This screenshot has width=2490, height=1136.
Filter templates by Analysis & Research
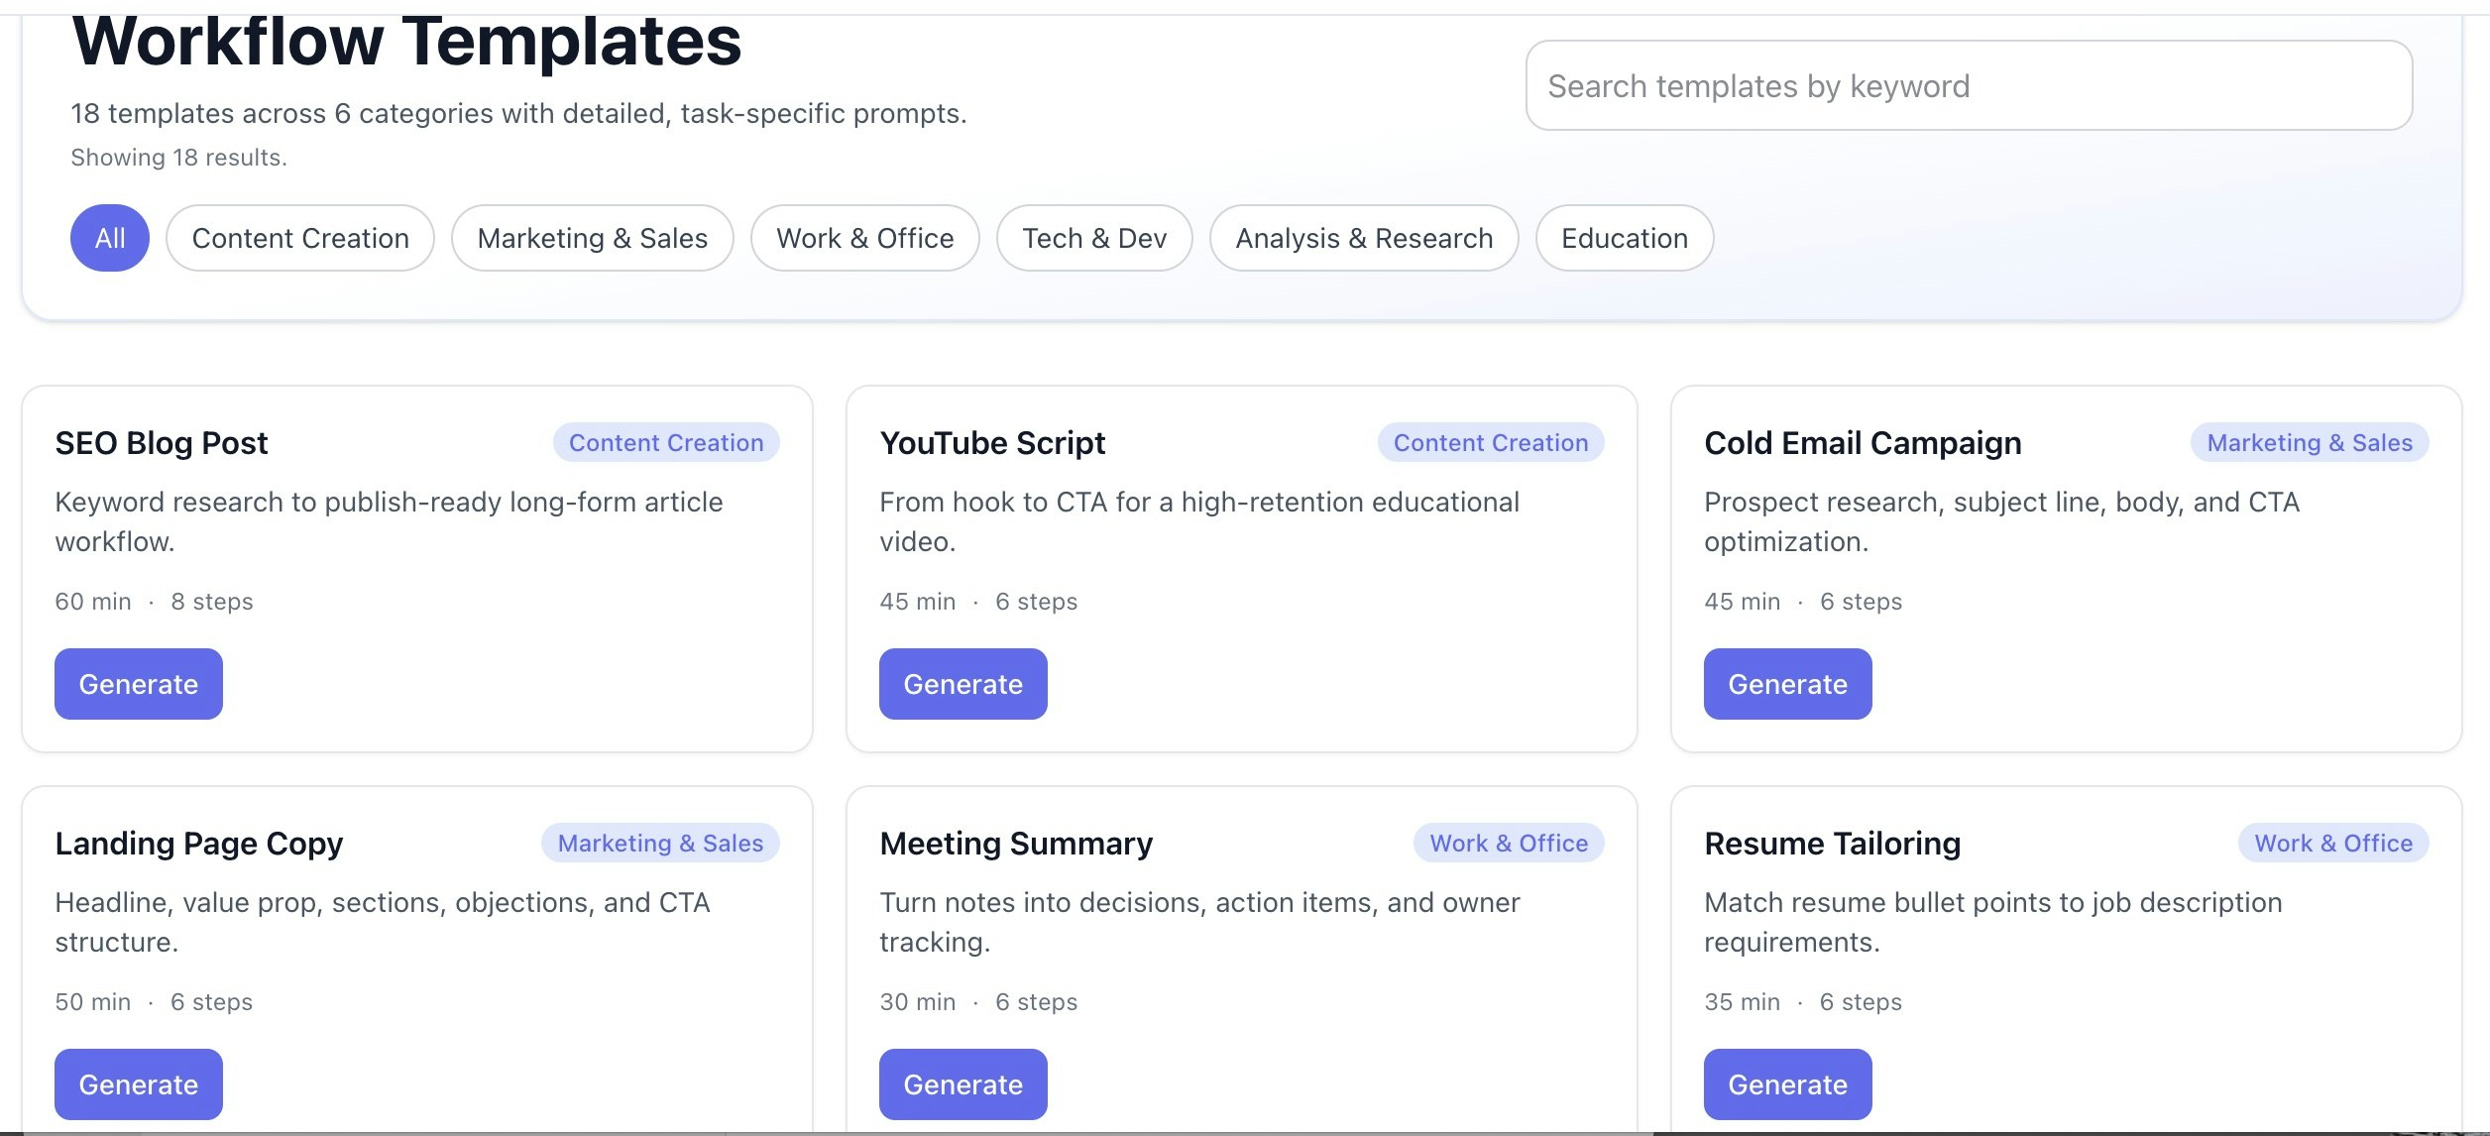pos(1363,238)
